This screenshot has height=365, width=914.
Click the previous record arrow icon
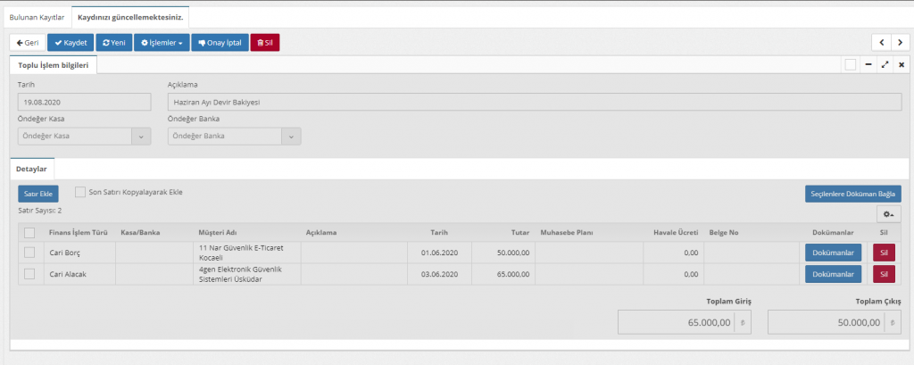click(881, 42)
